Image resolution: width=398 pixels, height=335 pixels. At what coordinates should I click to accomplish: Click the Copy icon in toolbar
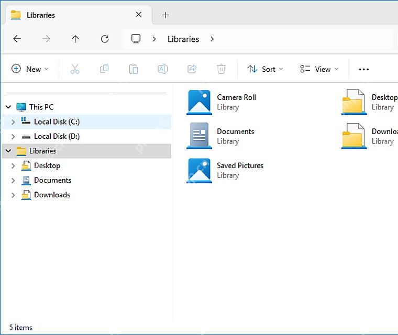point(104,69)
